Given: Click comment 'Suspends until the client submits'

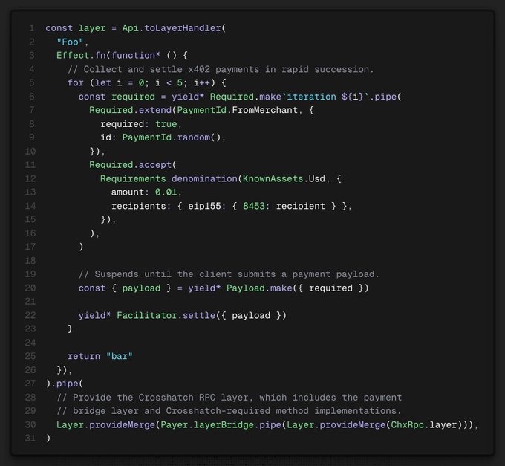Looking at the screenshot, I should click(x=185, y=274).
